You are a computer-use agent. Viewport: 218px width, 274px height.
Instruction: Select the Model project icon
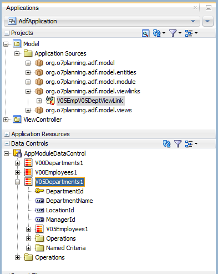(x=17, y=44)
